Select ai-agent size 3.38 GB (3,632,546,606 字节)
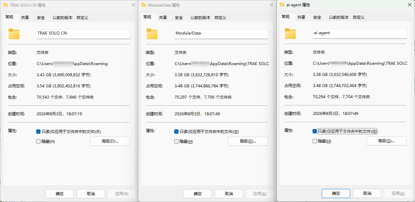The image size is (415, 202). (340, 75)
